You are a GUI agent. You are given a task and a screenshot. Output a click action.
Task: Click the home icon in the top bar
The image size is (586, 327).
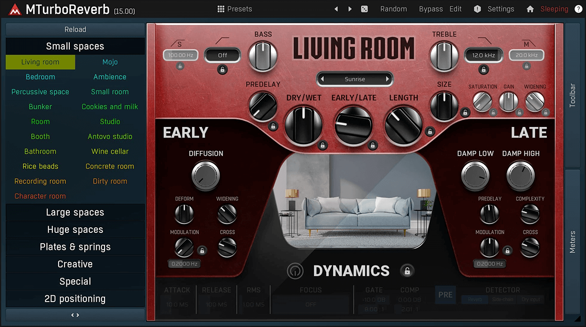point(530,9)
